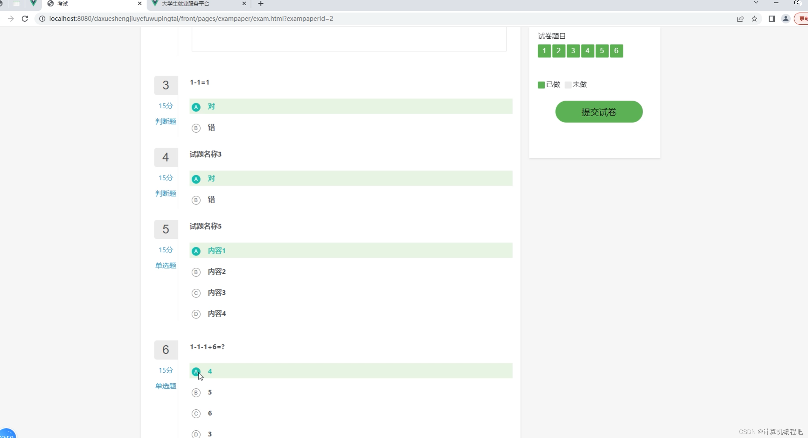
Task: Open the tab search dropdown chevron
Action: (756, 3)
